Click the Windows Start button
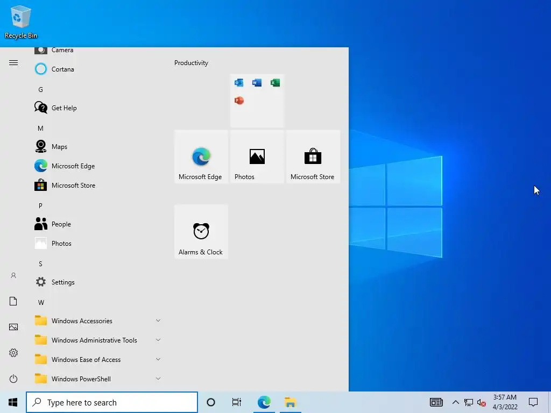 coord(13,402)
